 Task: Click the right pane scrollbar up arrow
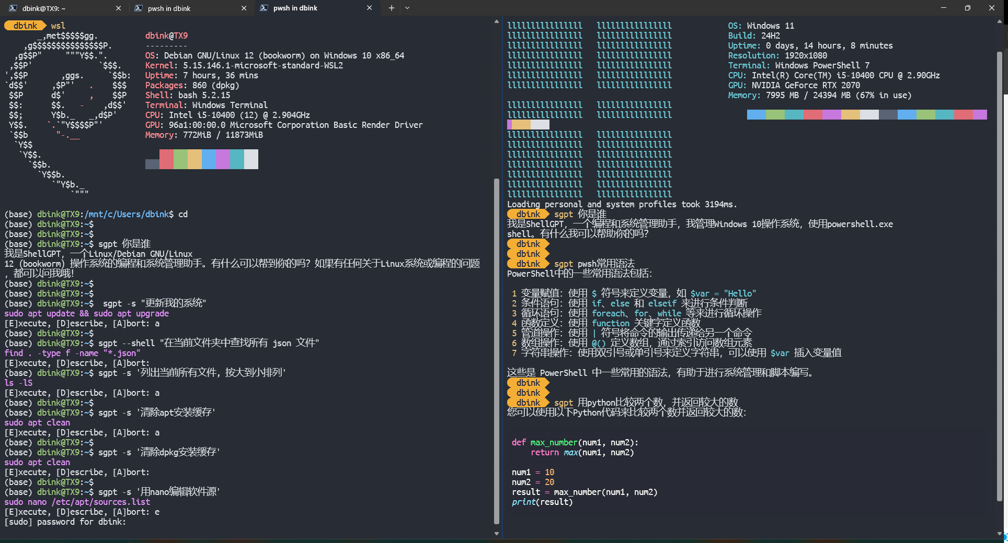point(999,22)
